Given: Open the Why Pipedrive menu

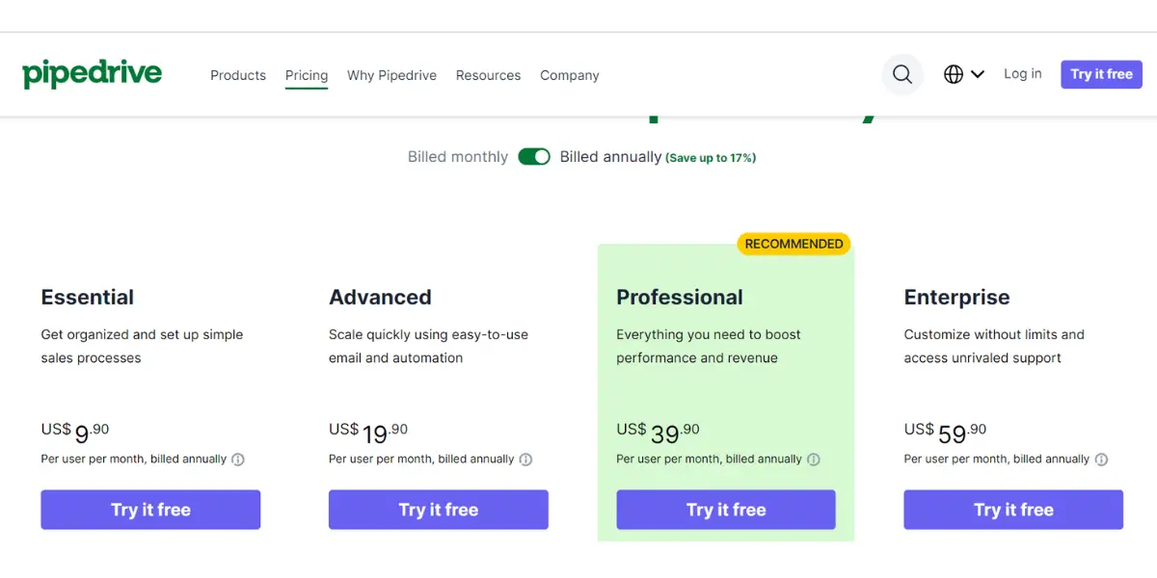Looking at the screenshot, I should [391, 75].
